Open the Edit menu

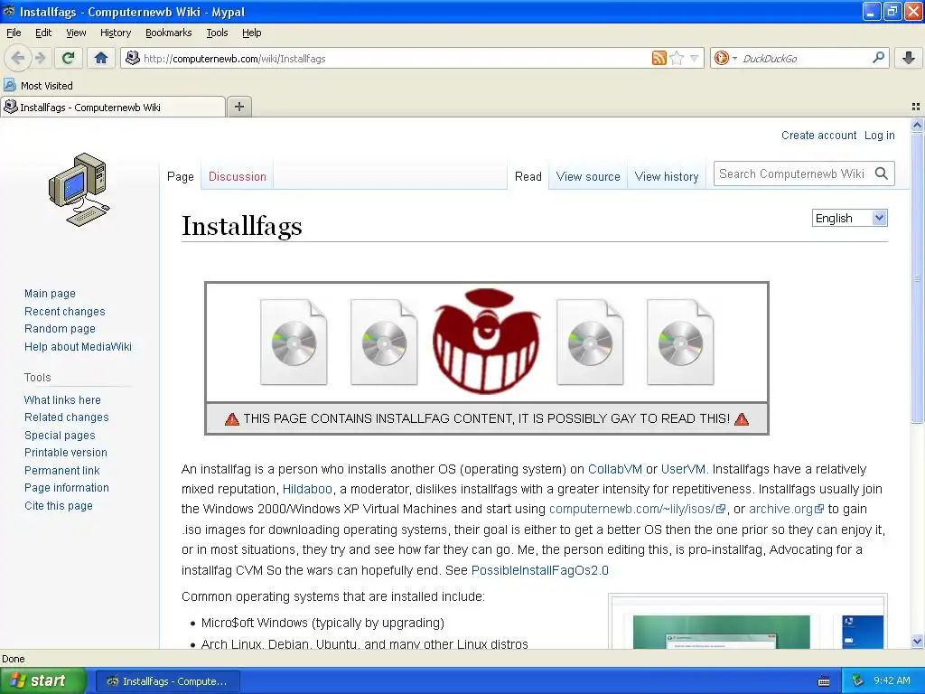click(x=43, y=33)
